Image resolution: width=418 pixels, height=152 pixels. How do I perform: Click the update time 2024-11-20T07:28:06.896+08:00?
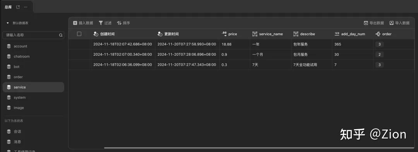coord(187,55)
